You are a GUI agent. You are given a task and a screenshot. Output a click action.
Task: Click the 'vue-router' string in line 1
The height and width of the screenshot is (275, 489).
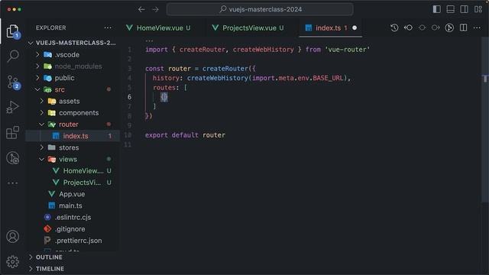tap(347, 50)
